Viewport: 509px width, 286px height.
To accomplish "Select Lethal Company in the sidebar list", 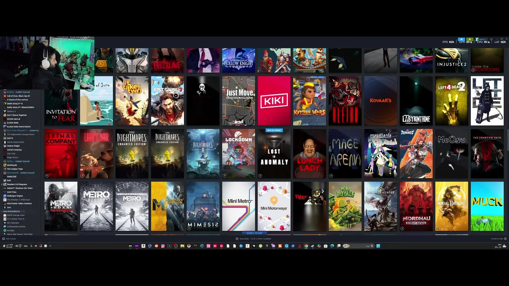I will click(14, 150).
